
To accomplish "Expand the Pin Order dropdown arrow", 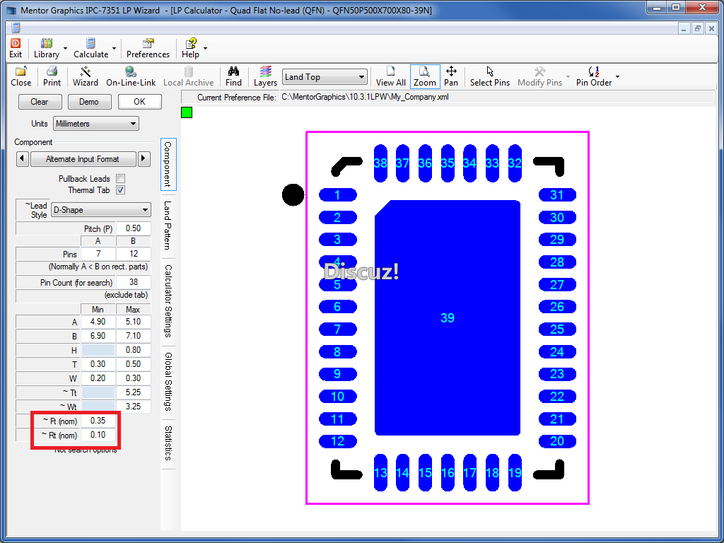I will pyautogui.click(x=617, y=76).
